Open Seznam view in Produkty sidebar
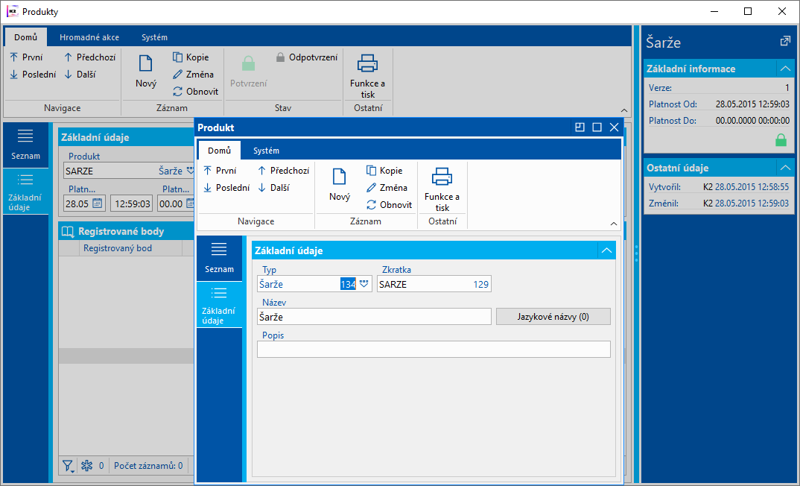Viewport: 800px width, 486px height. (x=25, y=145)
